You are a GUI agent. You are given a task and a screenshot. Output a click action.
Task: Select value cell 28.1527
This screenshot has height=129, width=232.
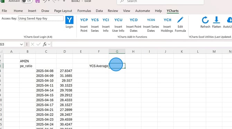pos(64,105)
